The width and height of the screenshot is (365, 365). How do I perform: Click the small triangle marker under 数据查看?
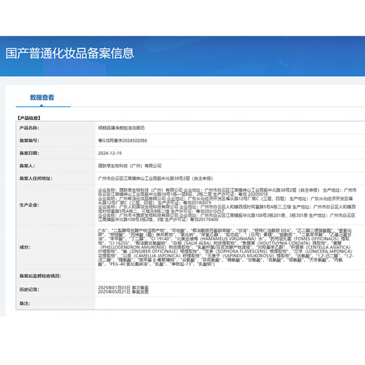click(41, 105)
